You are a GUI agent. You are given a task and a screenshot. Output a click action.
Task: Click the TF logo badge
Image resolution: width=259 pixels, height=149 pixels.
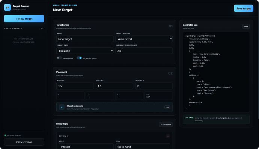coord(8,7)
